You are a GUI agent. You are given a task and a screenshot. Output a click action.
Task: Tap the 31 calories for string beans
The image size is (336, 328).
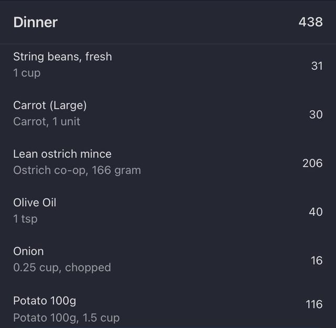pyautogui.click(x=317, y=66)
